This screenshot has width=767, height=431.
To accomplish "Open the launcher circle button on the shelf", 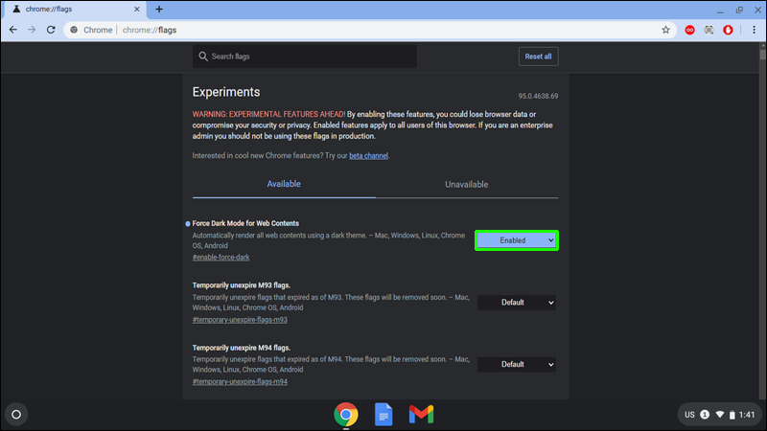I will [16, 415].
